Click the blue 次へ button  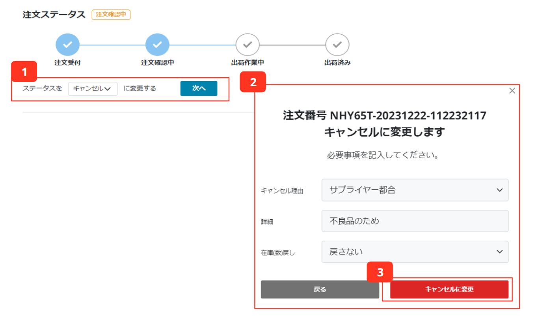[x=199, y=88]
